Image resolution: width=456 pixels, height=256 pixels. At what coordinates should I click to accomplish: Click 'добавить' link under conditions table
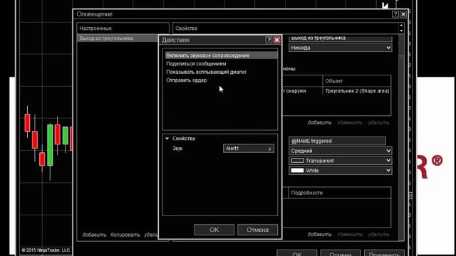coord(319,122)
